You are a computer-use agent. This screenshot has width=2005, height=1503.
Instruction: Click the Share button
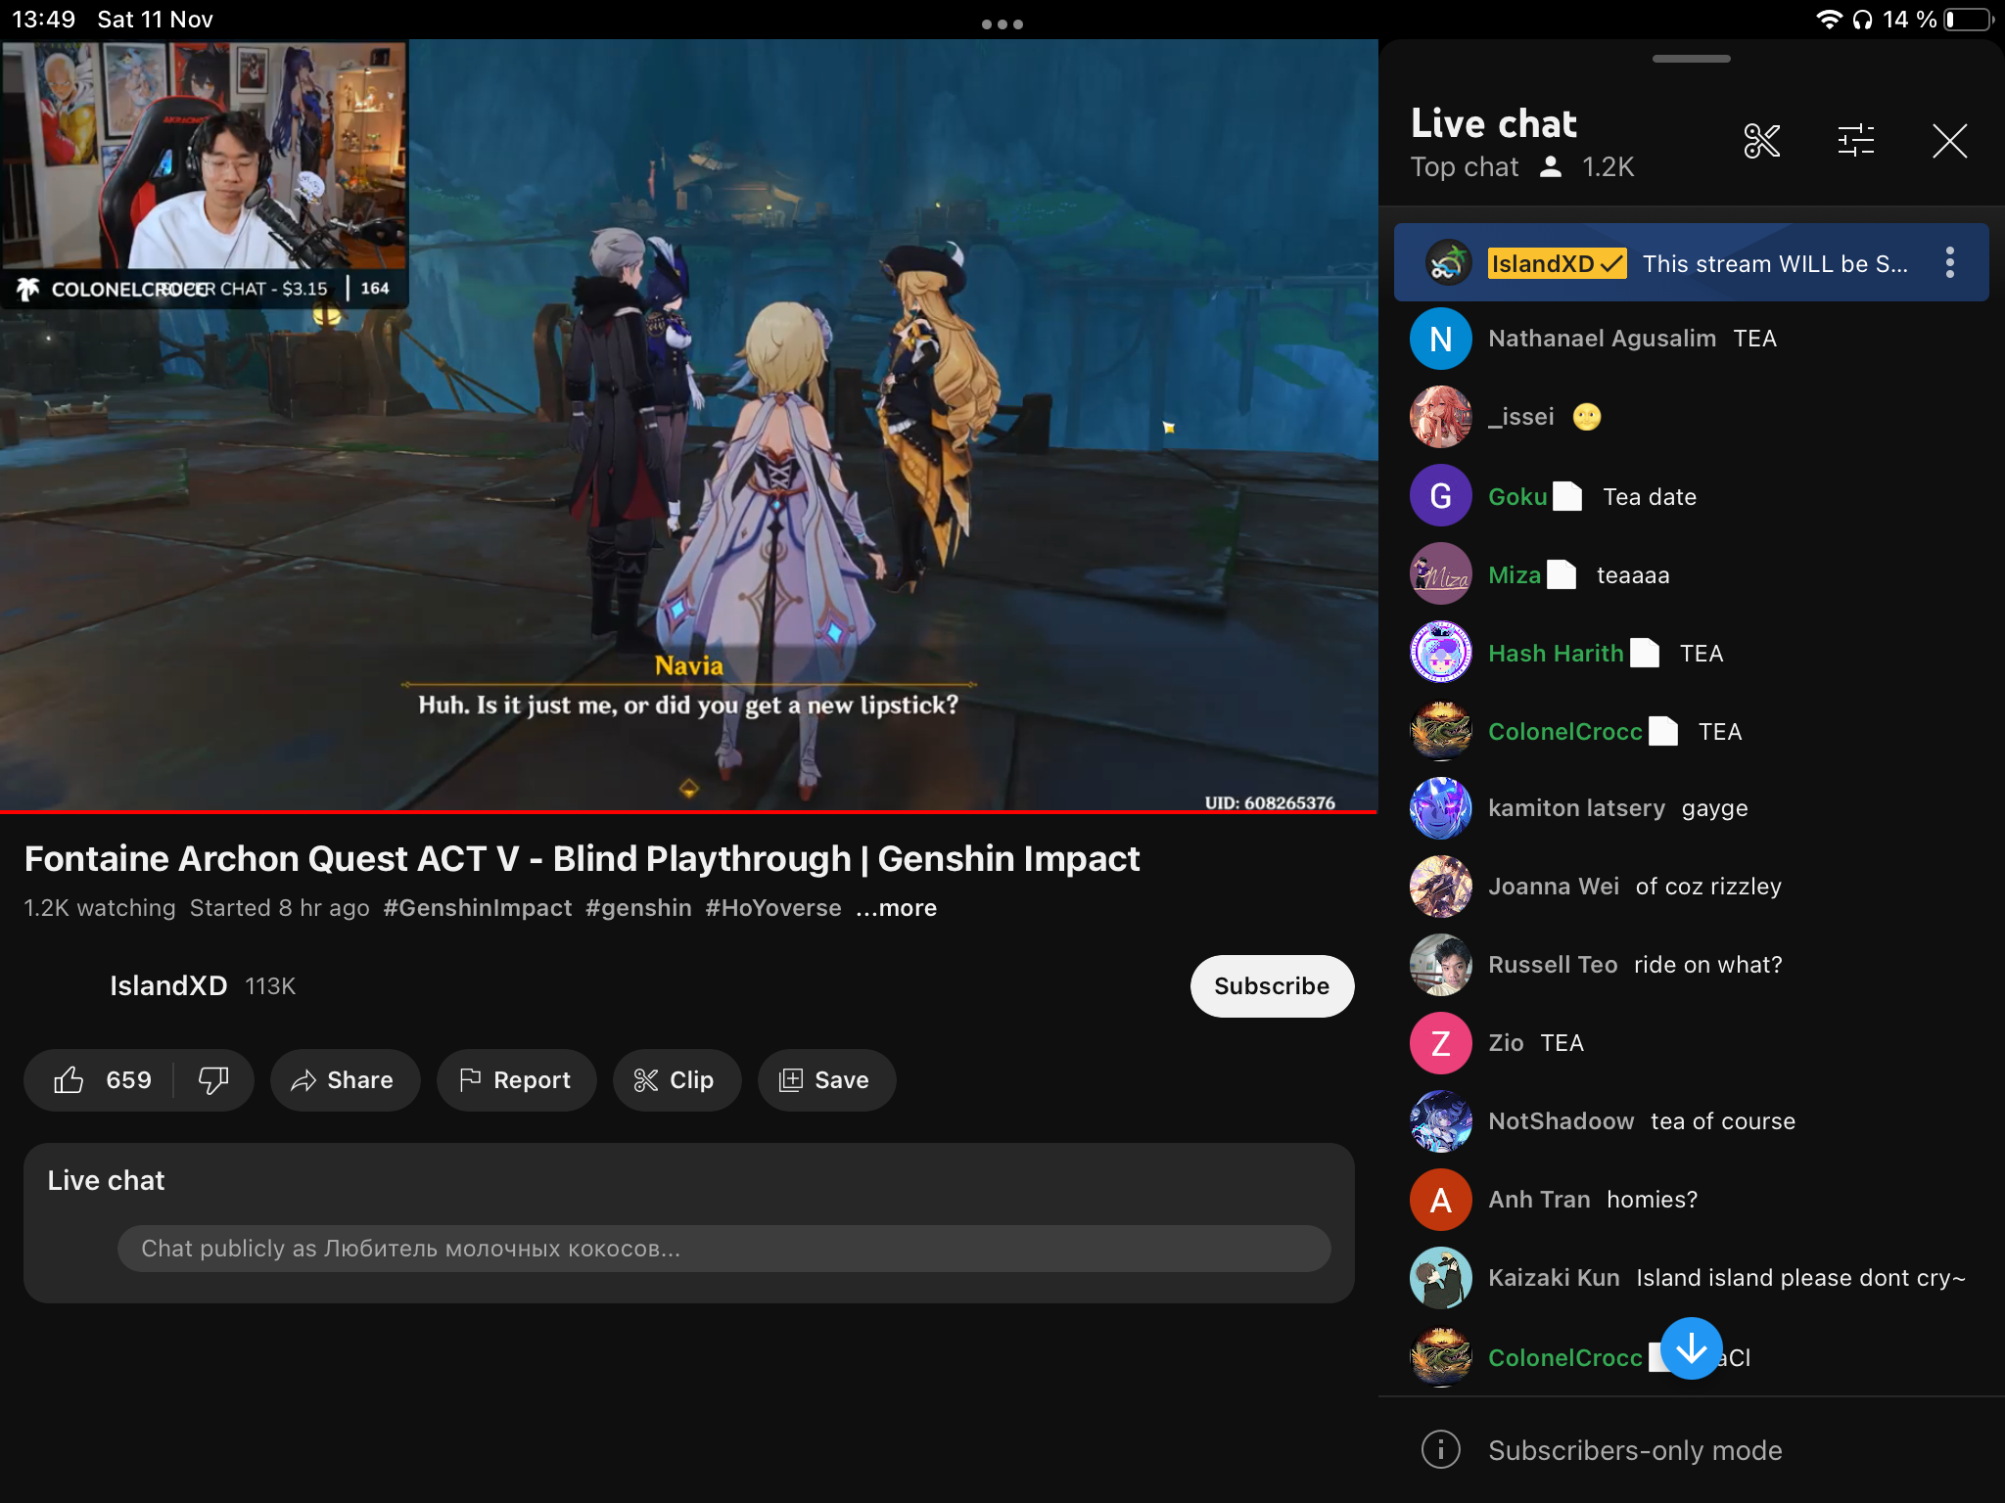344,1080
